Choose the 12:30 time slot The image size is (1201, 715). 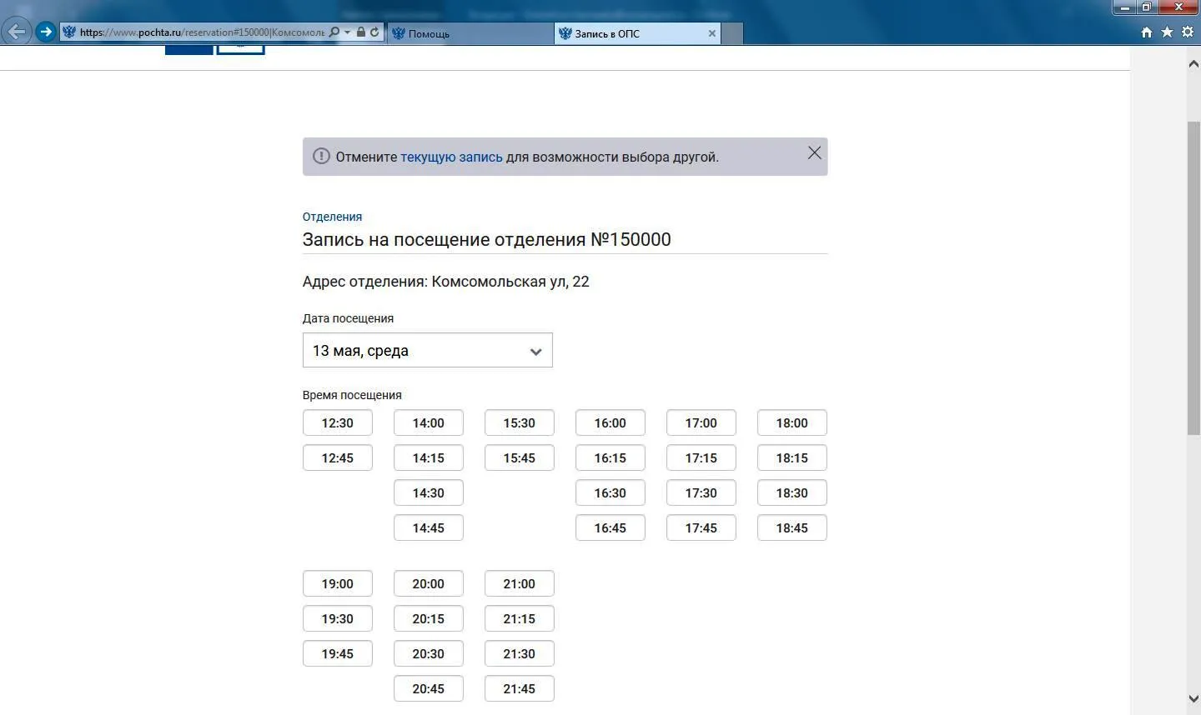pyautogui.click(x=337, y=423)
